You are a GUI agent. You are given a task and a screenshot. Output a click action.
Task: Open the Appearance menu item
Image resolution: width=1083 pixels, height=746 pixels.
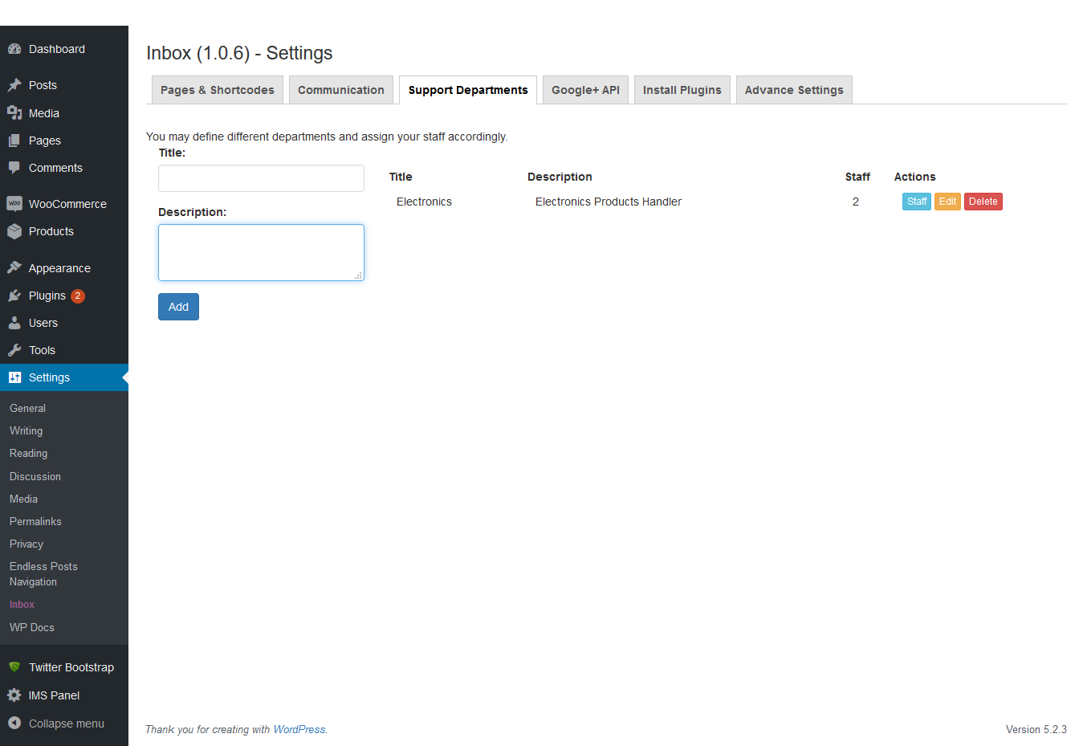[x=64, y=268]
